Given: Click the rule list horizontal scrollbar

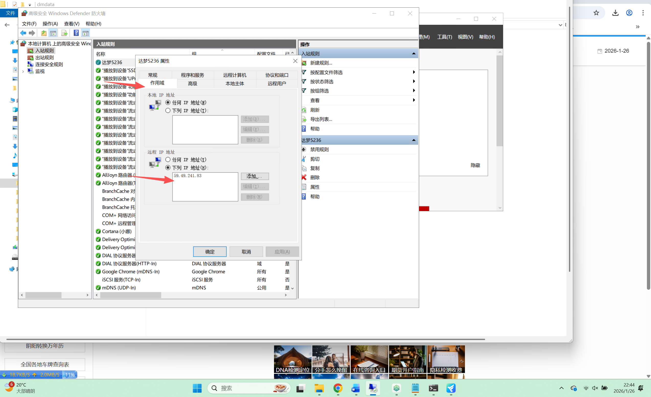Looking at the screenshot, I should pyautogui.click(x=131, y=295).
